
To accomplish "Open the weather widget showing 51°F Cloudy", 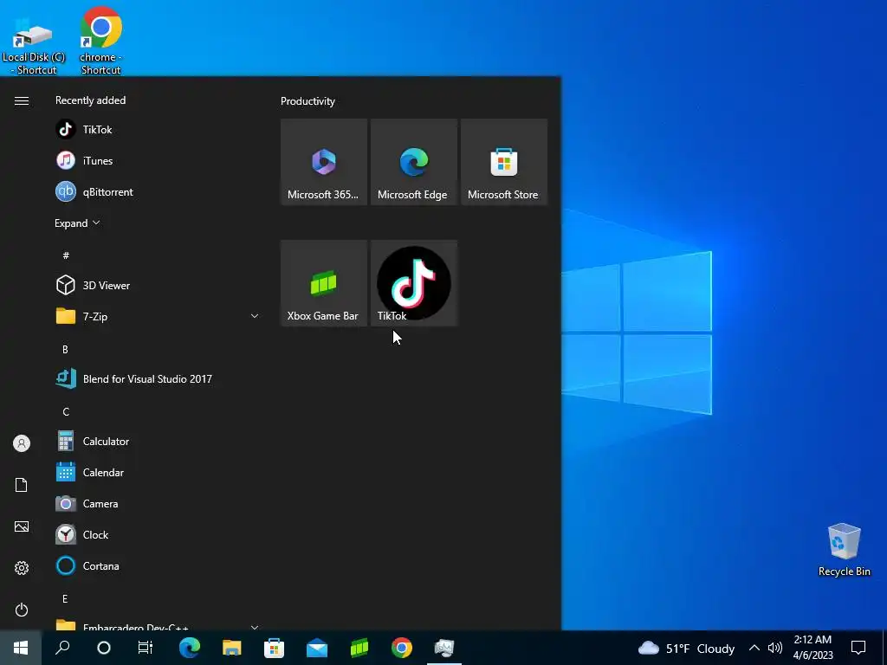I will 686,648.
